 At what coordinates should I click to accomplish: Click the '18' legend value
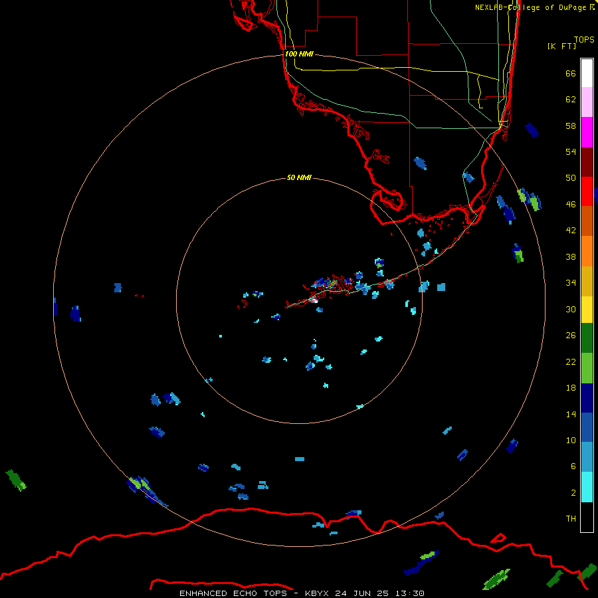pyautogui.click(x=571, y=388)
